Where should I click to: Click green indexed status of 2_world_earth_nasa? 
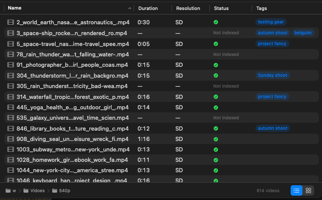pyautogui.click(x=216, y=22)
